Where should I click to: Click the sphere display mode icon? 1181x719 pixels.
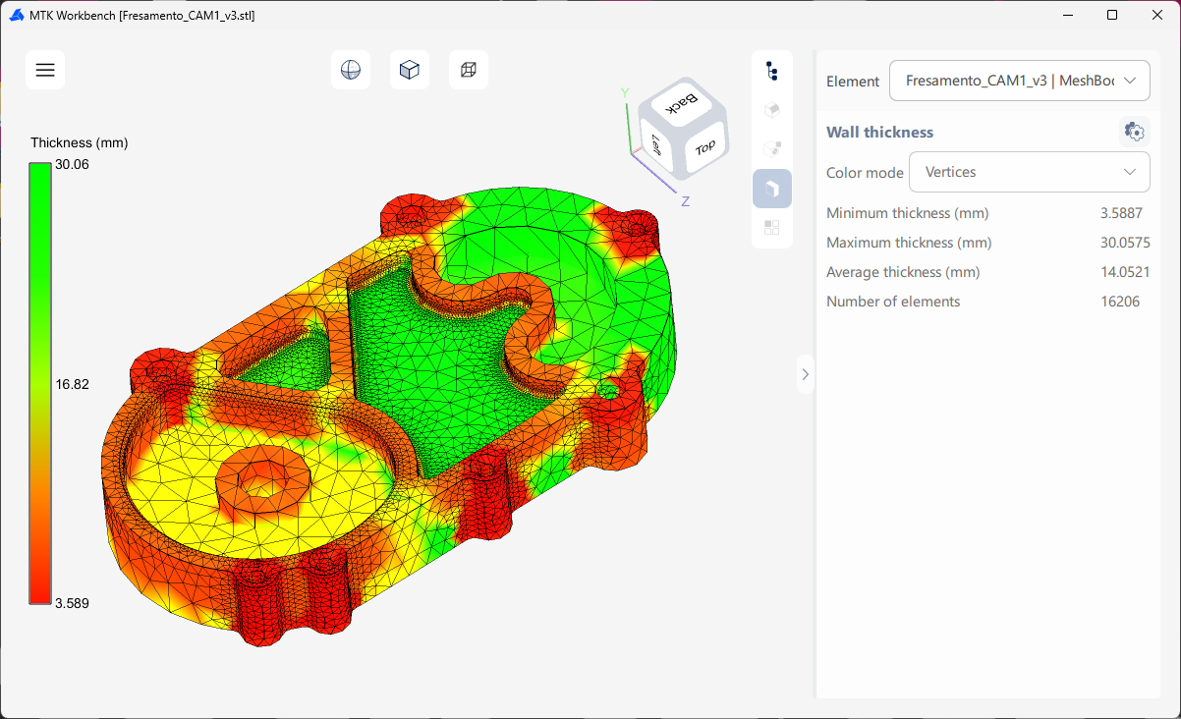tap(351, 70)
